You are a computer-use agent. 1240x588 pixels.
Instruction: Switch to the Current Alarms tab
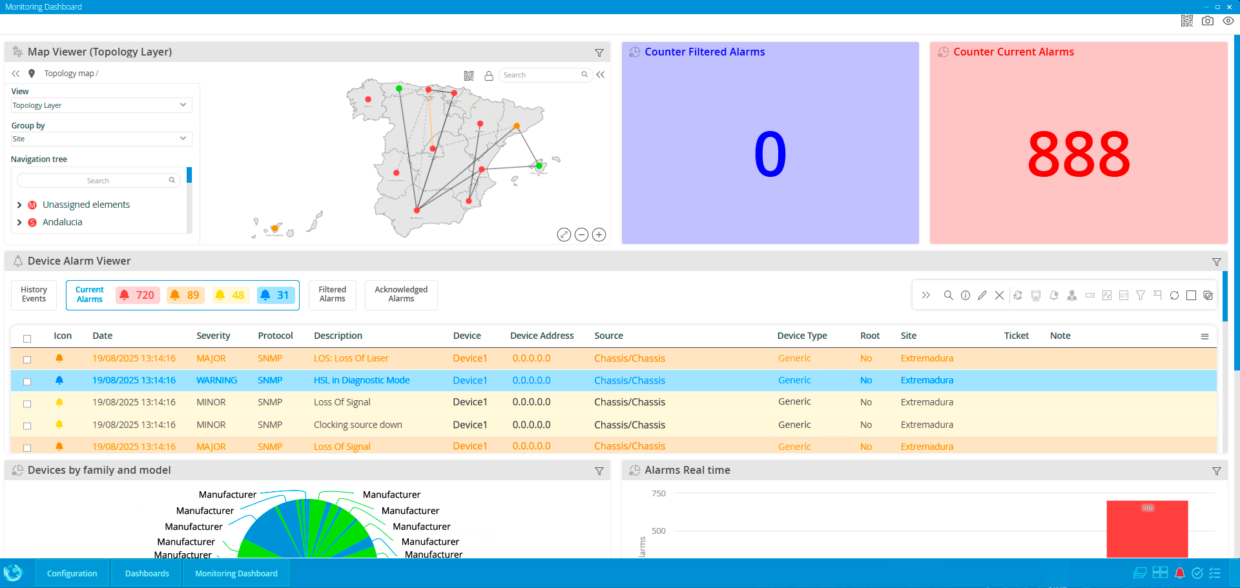[x=89, y=295]
